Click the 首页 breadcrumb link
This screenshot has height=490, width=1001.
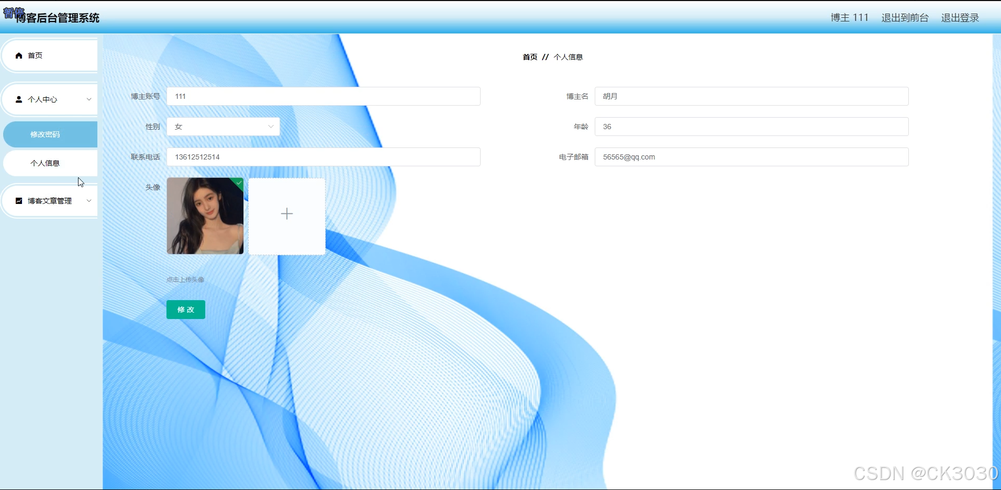click(530, 57)
